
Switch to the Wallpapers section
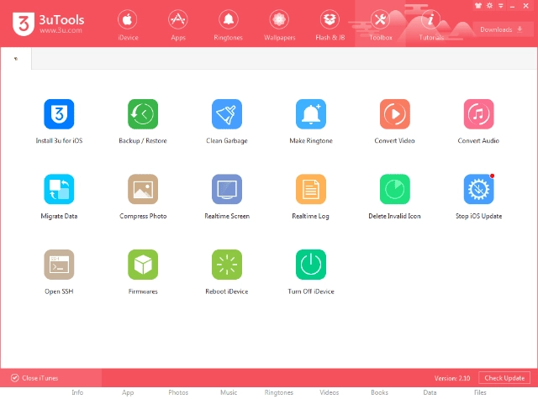pos(279,24)
